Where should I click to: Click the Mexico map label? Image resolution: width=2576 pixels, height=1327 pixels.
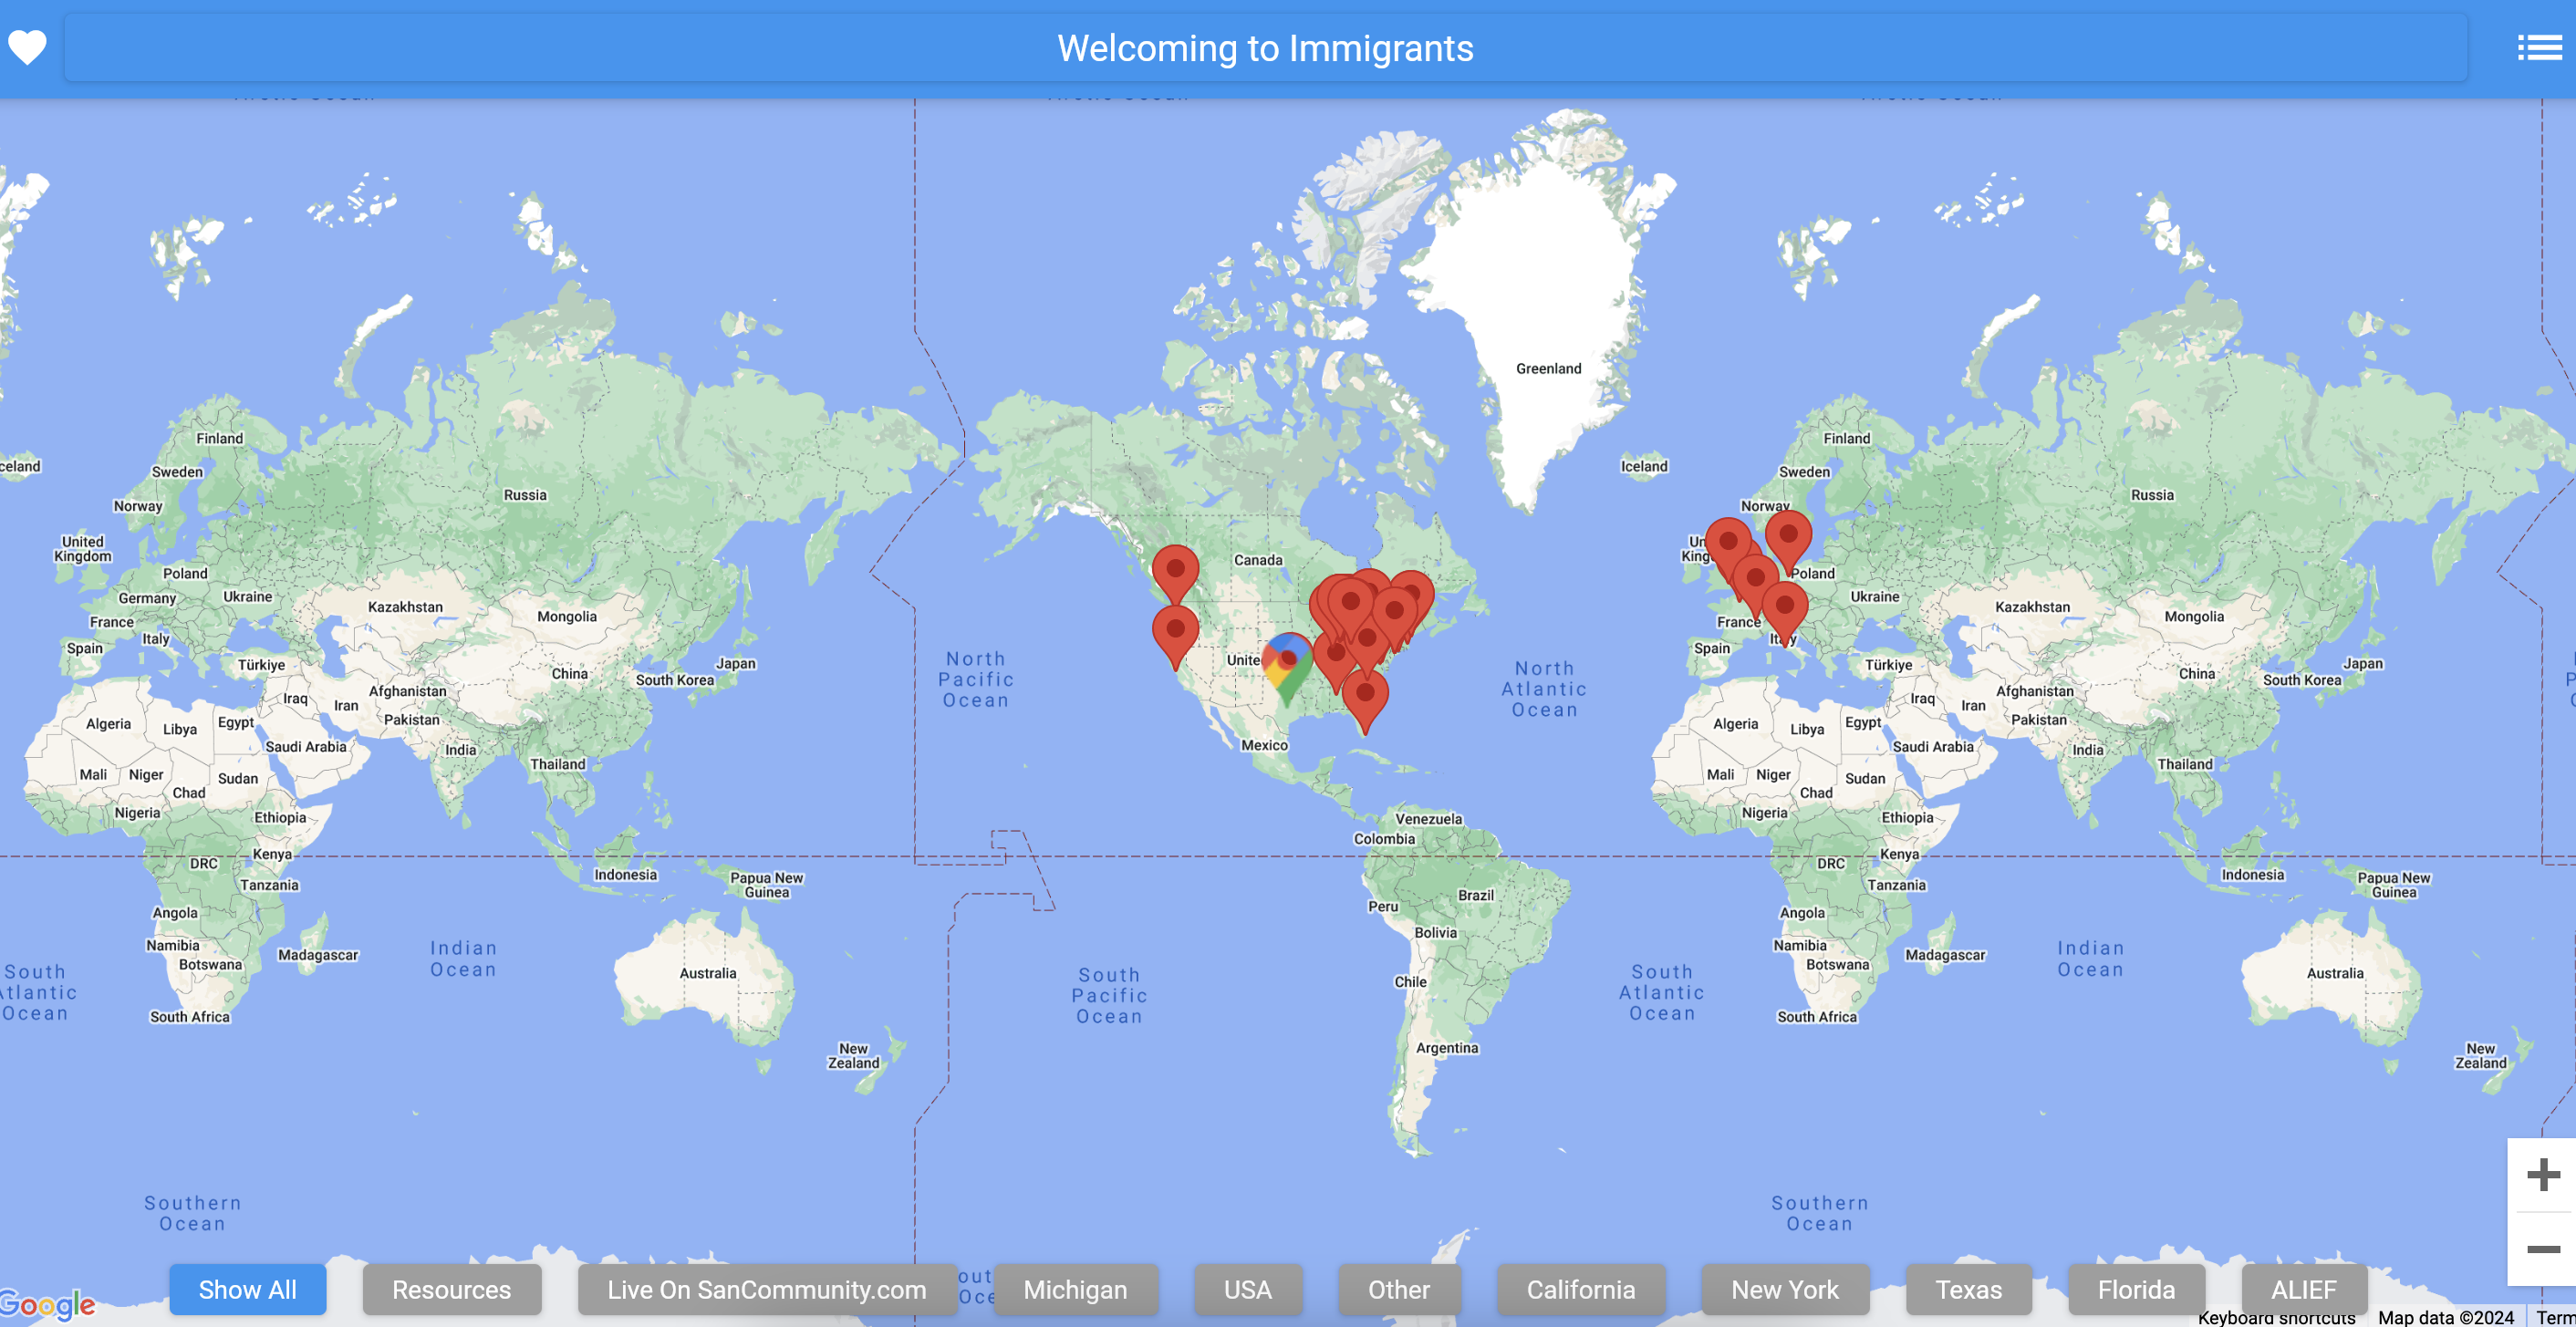coord(1264,745)
